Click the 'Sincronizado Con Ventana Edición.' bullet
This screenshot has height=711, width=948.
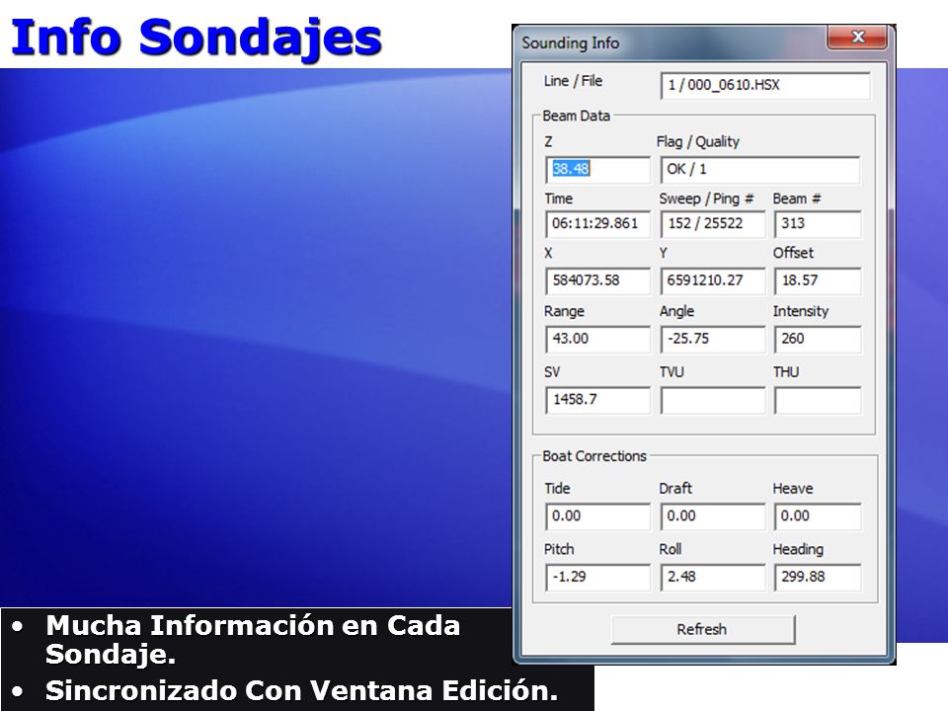[x=301, y=690]
